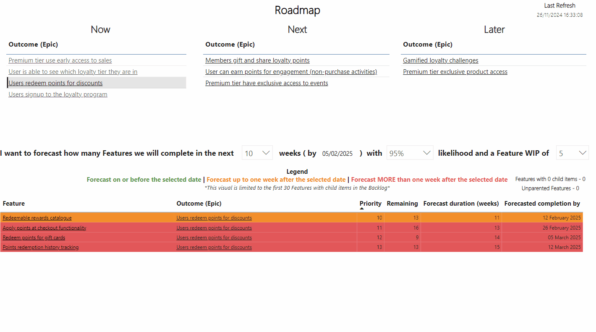This screenshot has height=332, width=596.
Task: Click the forecast date field showing 05/02/2025
Action: [x=337, y=153]
